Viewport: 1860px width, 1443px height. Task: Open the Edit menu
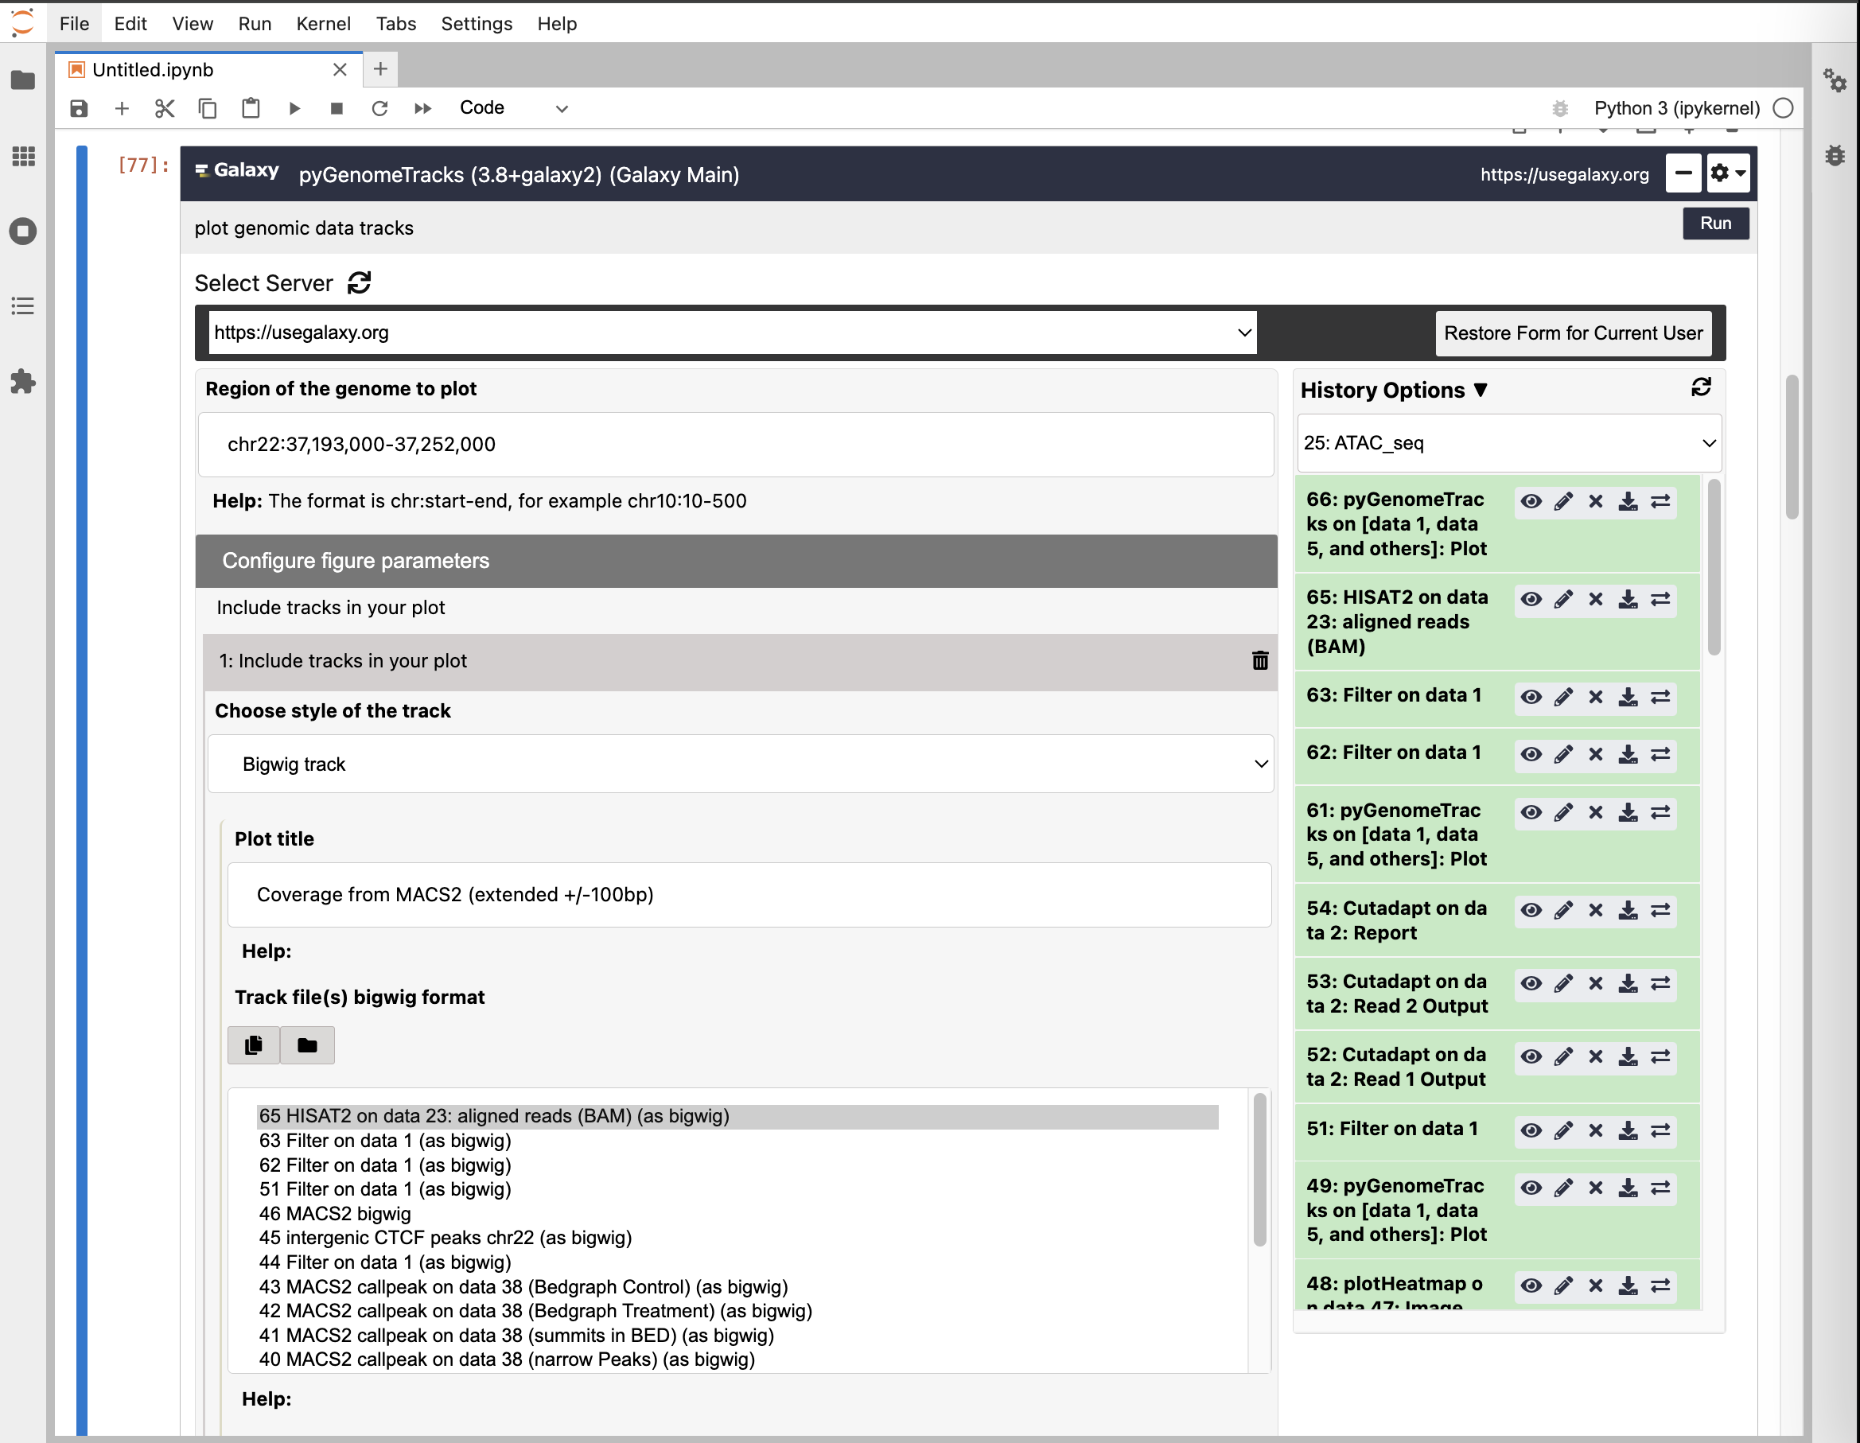click(130, 24)
